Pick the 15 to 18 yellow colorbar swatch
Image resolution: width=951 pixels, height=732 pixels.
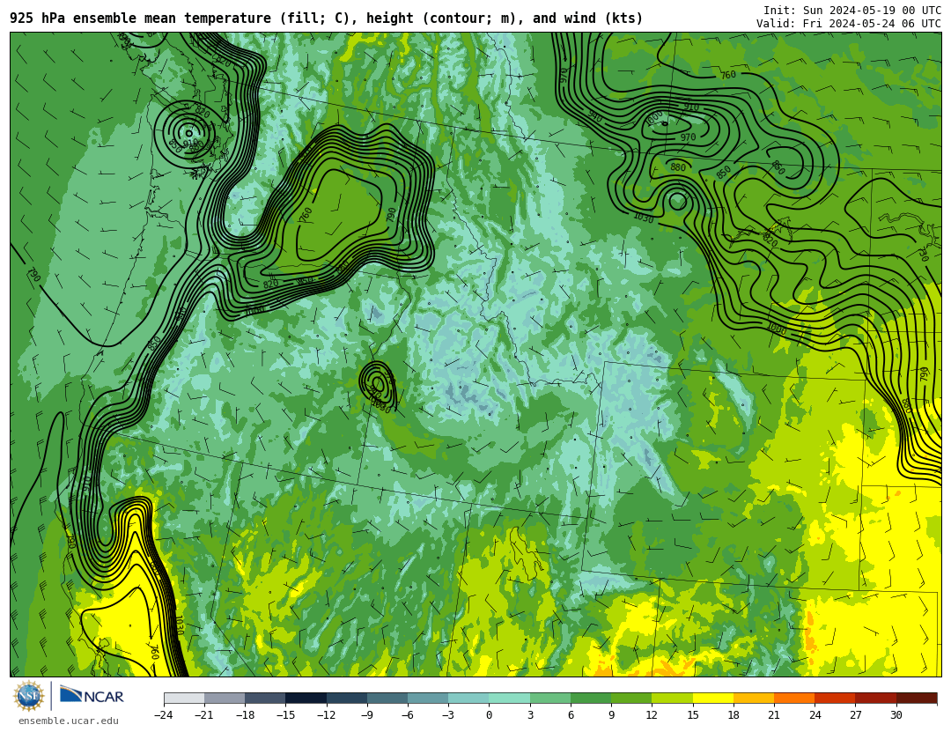point(712,698)
